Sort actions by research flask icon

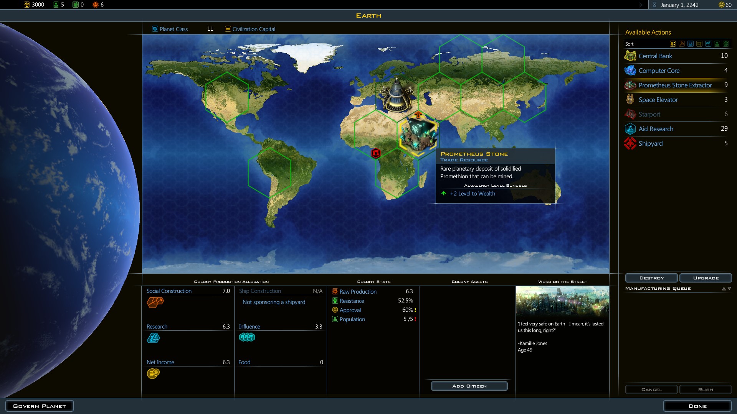(691, 44)
